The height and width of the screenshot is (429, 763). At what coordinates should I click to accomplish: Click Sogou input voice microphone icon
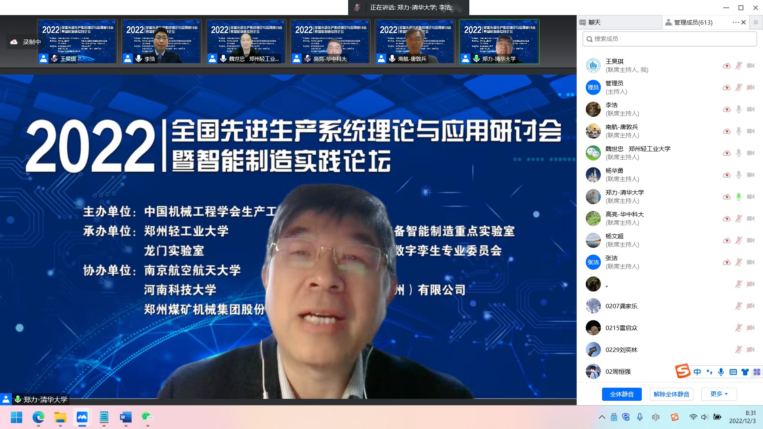721,372
